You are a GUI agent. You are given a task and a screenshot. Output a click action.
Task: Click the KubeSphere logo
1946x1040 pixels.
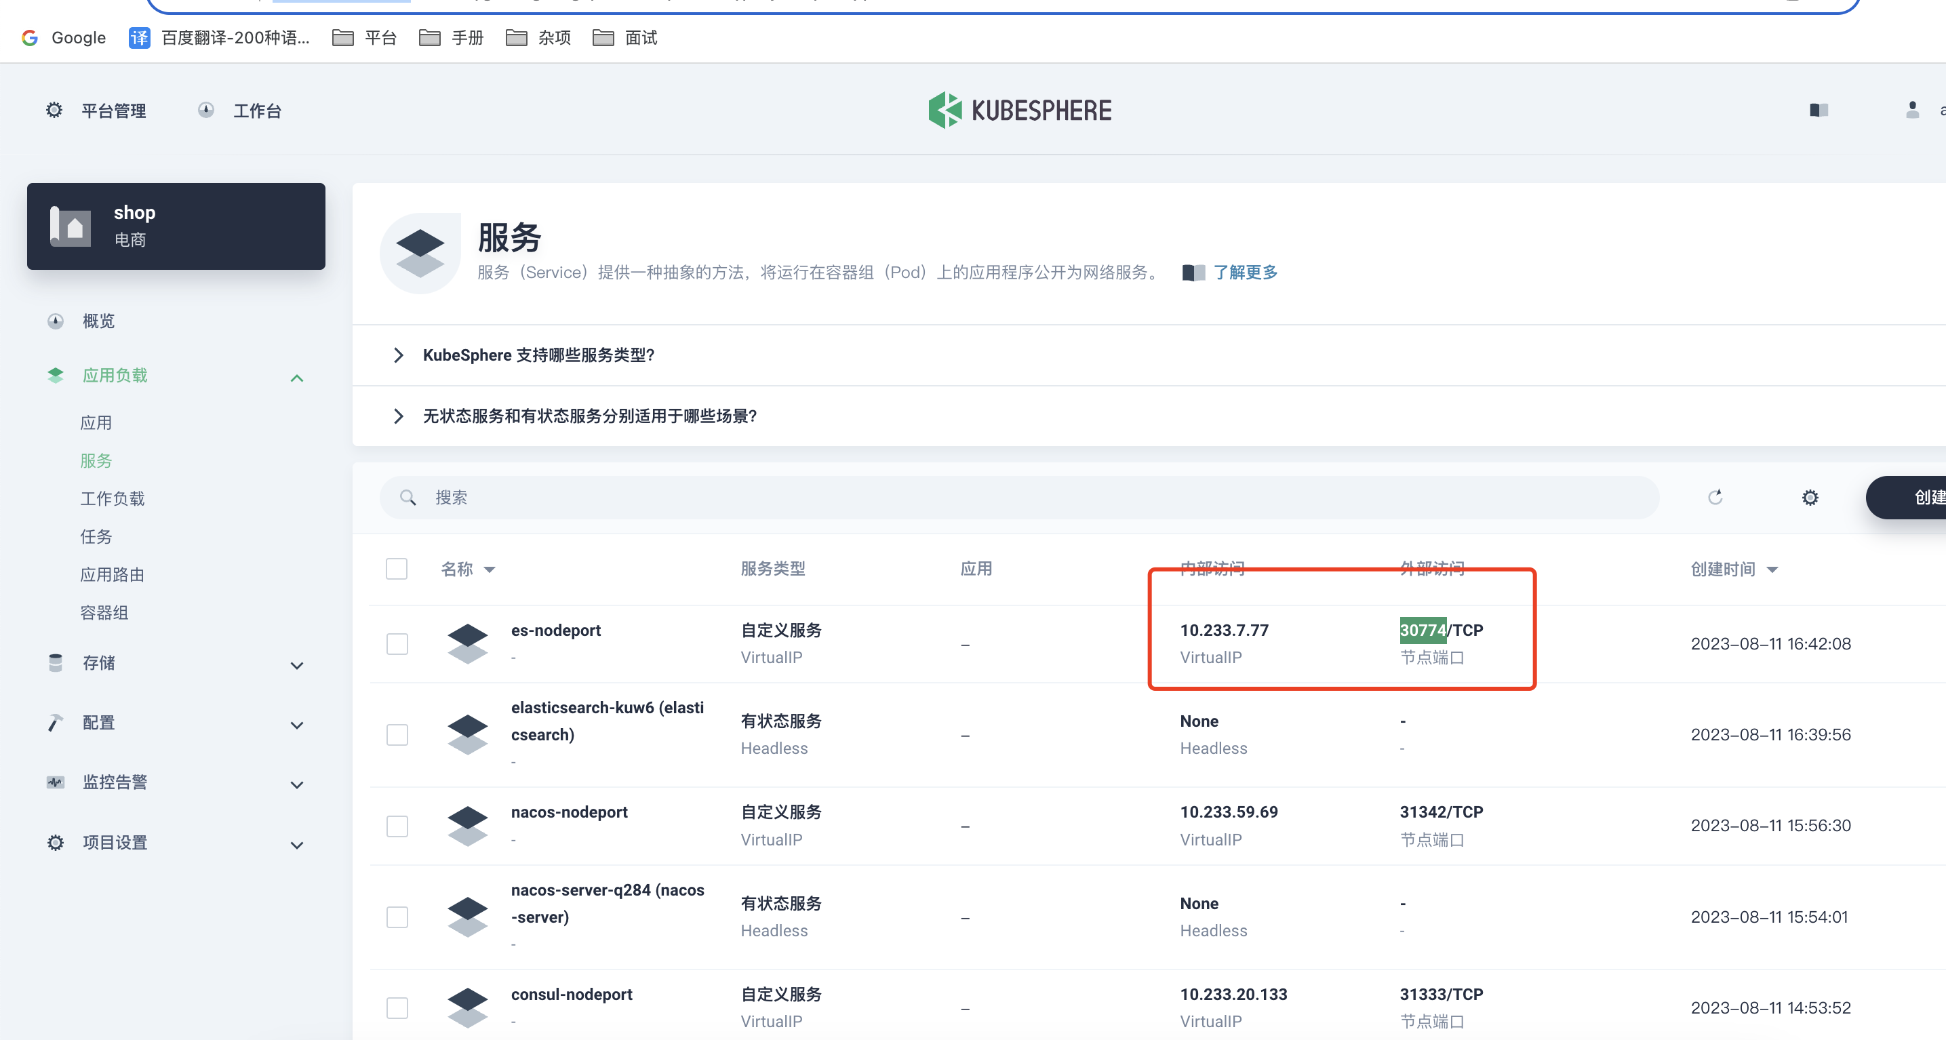click(x=1020, y=111)
